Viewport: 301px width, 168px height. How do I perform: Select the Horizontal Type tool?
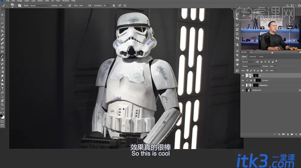click(x=2, y=88)
